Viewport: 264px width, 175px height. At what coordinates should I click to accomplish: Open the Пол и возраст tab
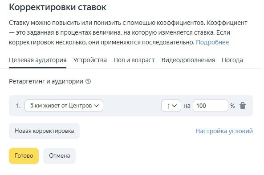coord(134,60)
